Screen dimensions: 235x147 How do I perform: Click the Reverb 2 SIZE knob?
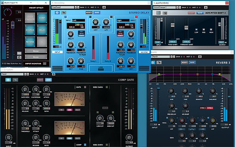(171, 91)
